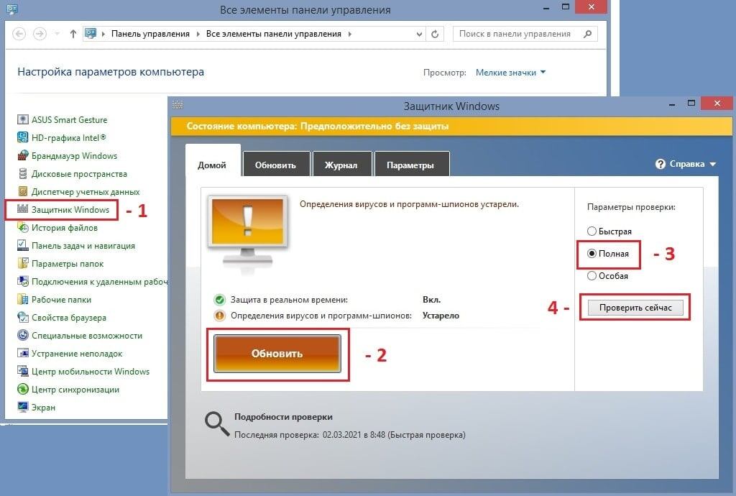This screenshot has width=736, height=496.
Task: Click the orange definitions warning status icon
Action: pos(219,316)
